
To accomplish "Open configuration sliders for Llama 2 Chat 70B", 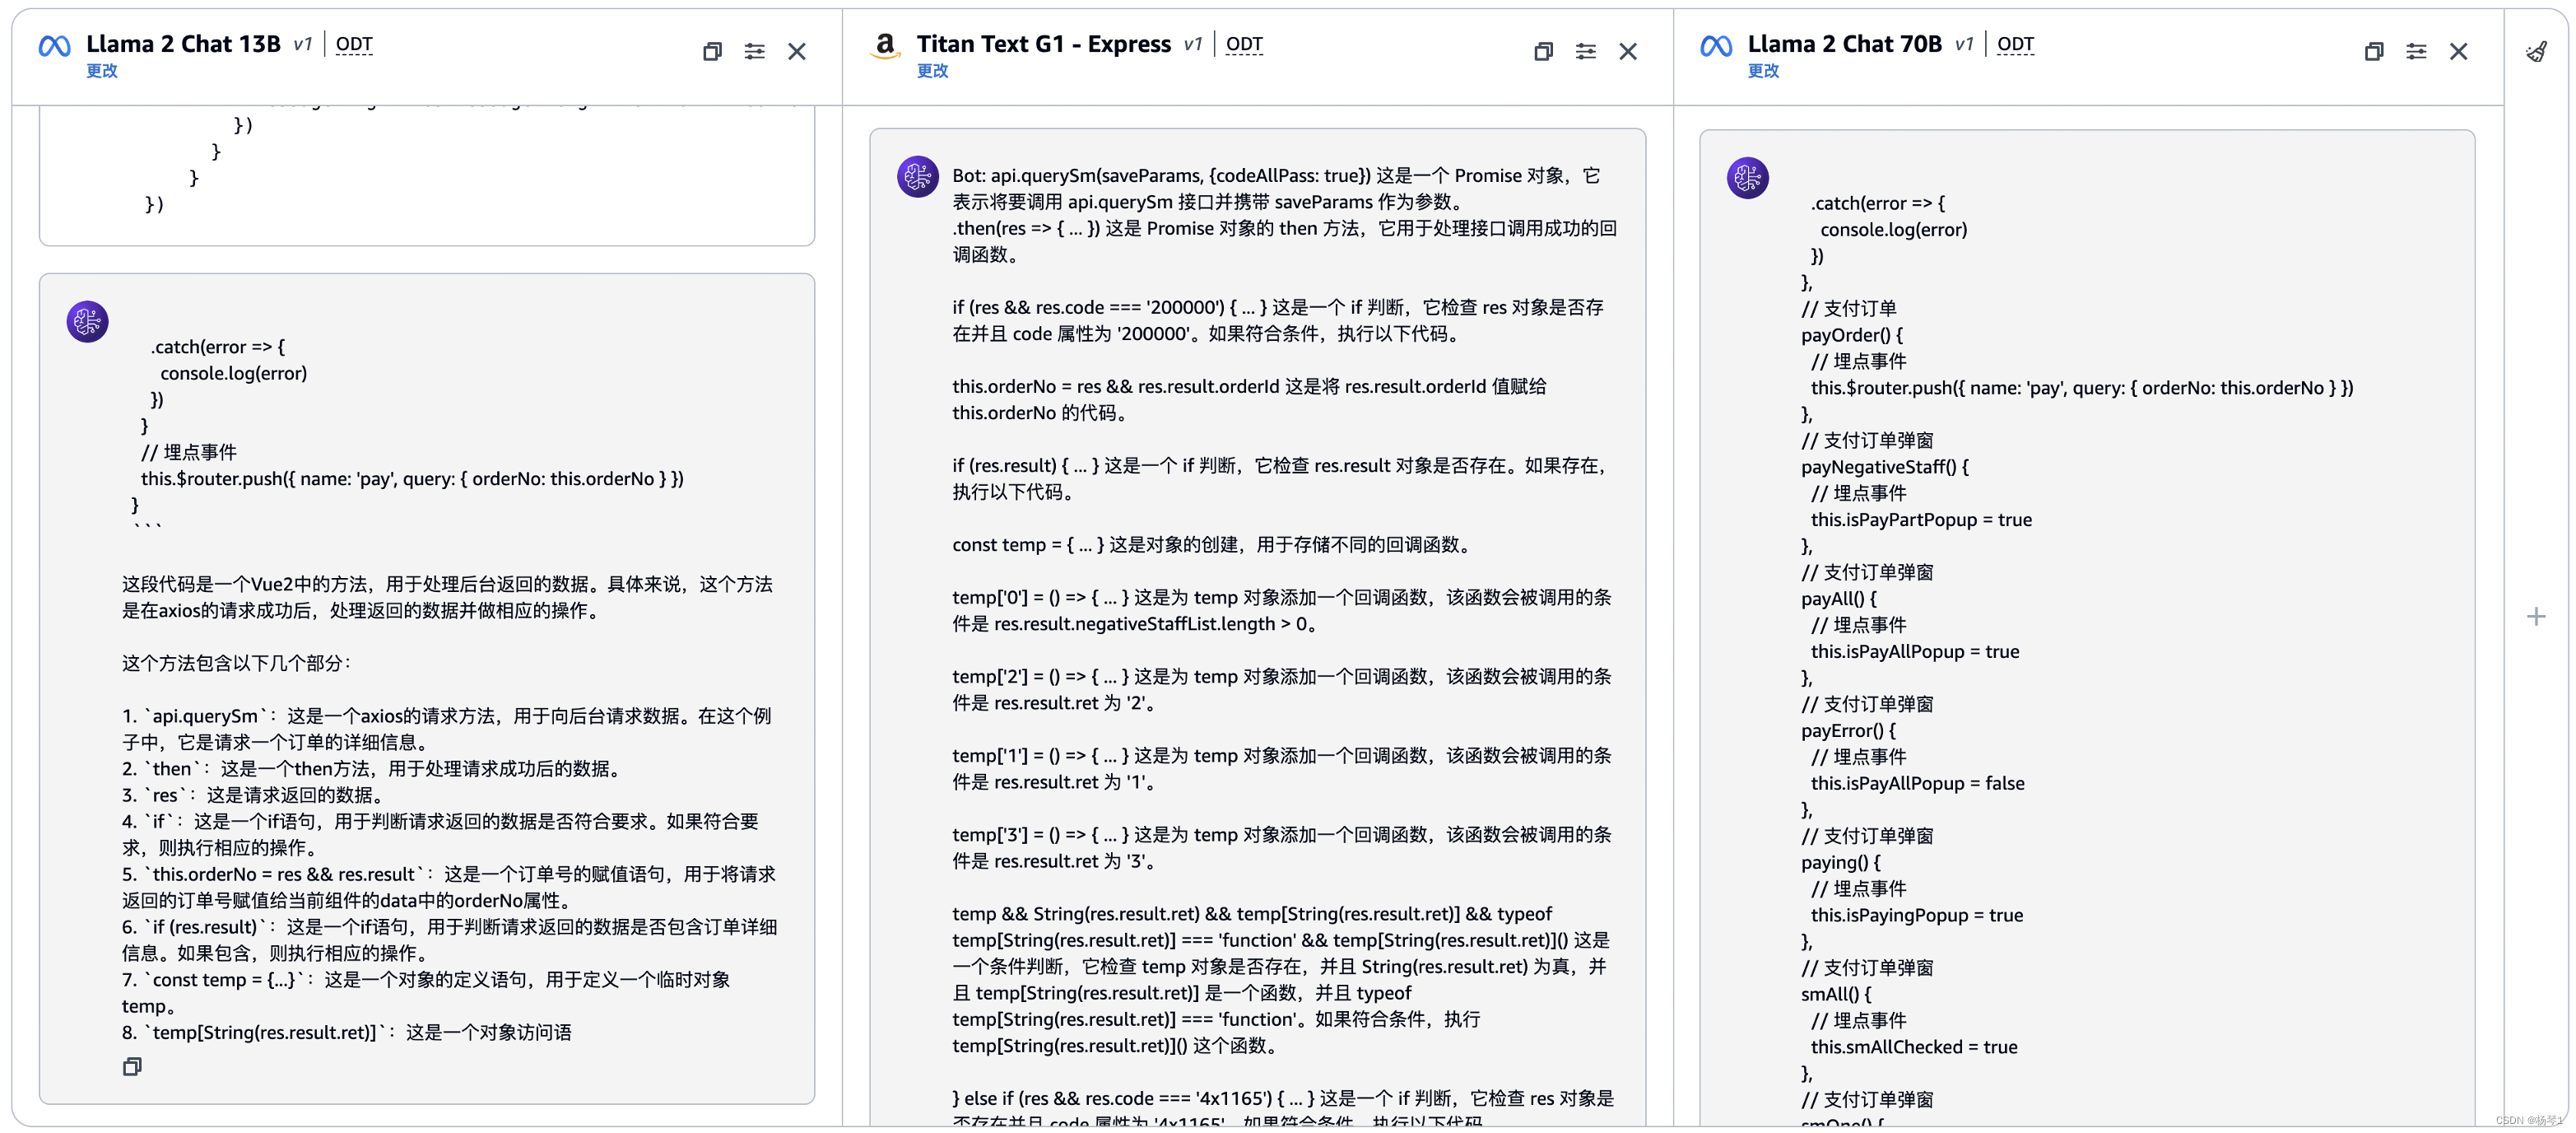I will coord(2416,51).
